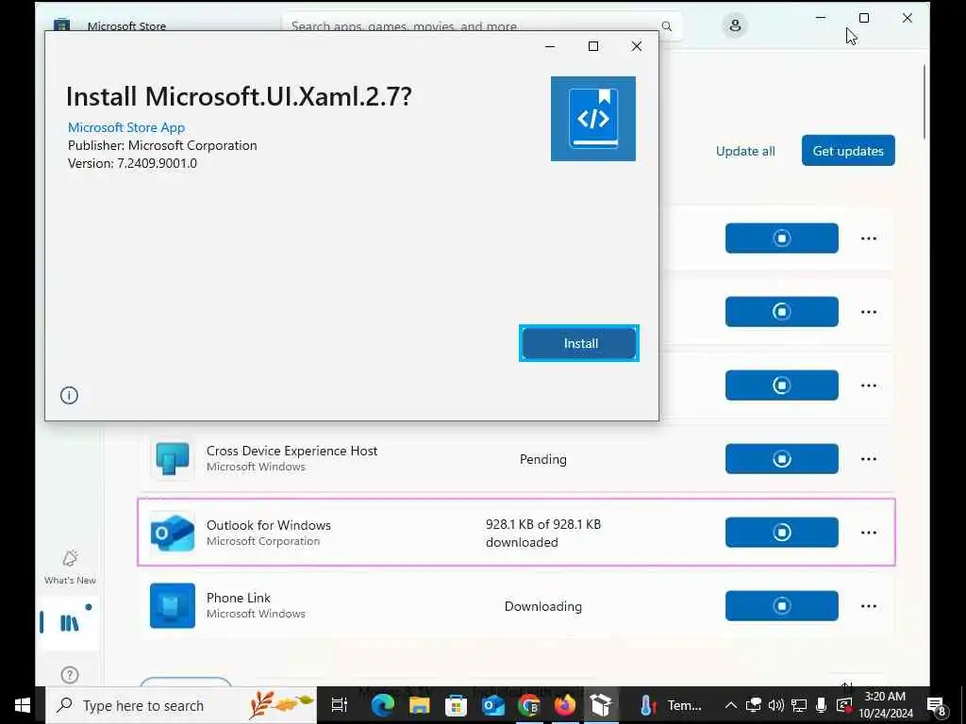The width and height of the screenshot is (966, 724).
Task: Stop the Outlook for Windows download
Action: click(x=782, y=532)
